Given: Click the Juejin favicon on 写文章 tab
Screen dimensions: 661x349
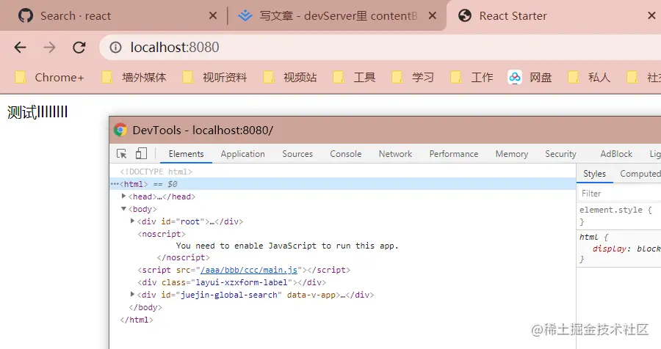Looking at the screenshot, I should (245, 16).
